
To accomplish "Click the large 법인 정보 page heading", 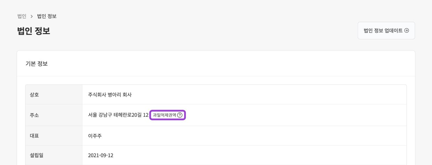I will pyautogui.click(x=33, y=31).
